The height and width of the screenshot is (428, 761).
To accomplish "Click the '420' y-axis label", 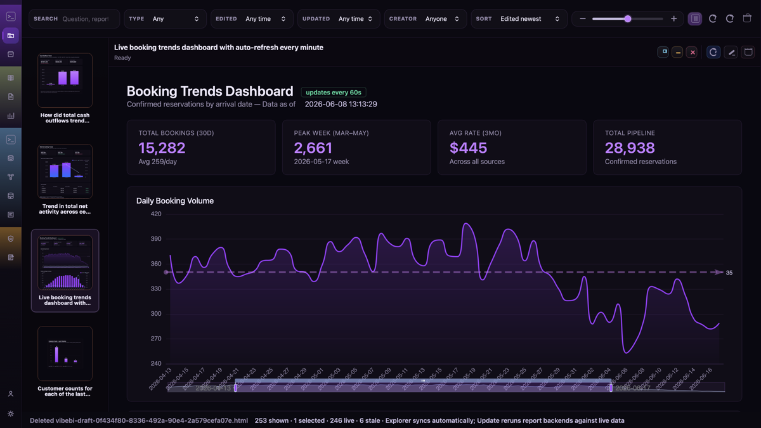I will point(155,214).
